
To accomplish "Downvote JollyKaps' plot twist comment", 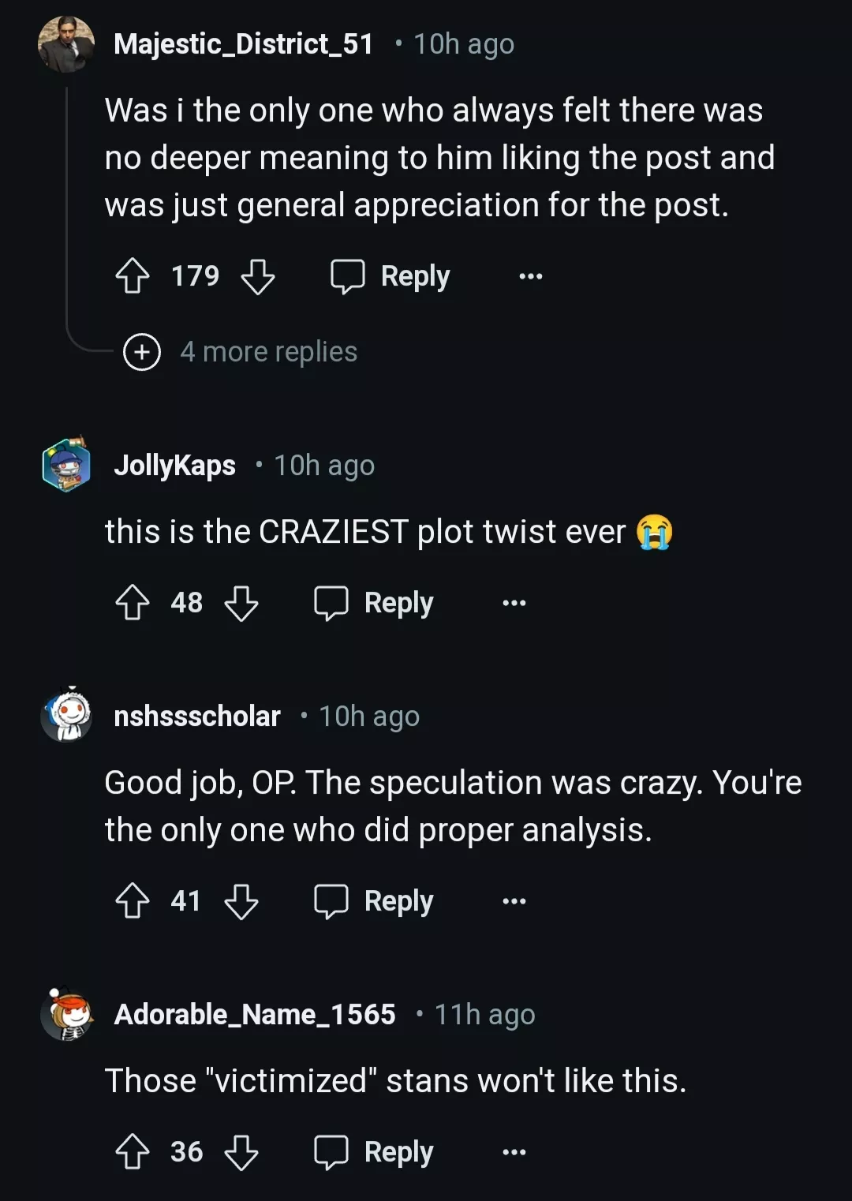I will (241, 603).
